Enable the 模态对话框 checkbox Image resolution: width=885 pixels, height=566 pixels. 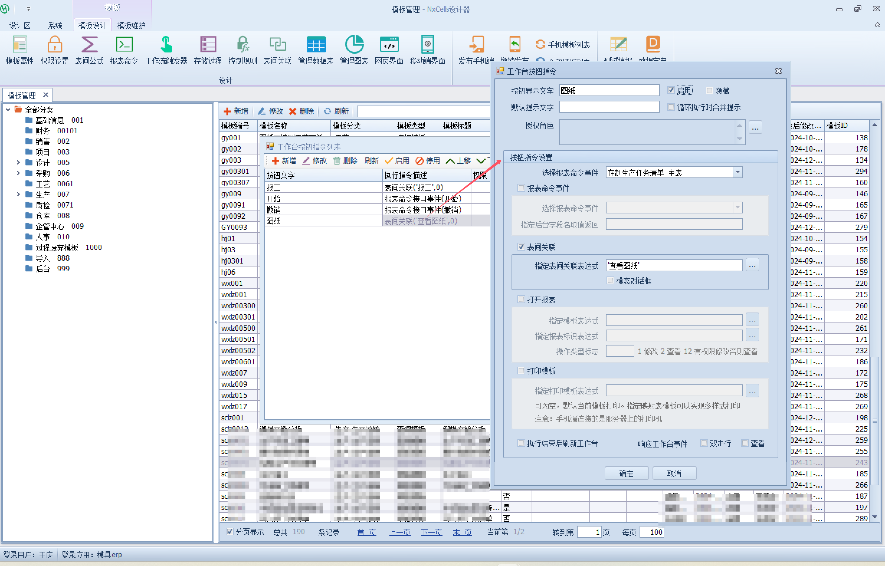[x=610, y=281]
